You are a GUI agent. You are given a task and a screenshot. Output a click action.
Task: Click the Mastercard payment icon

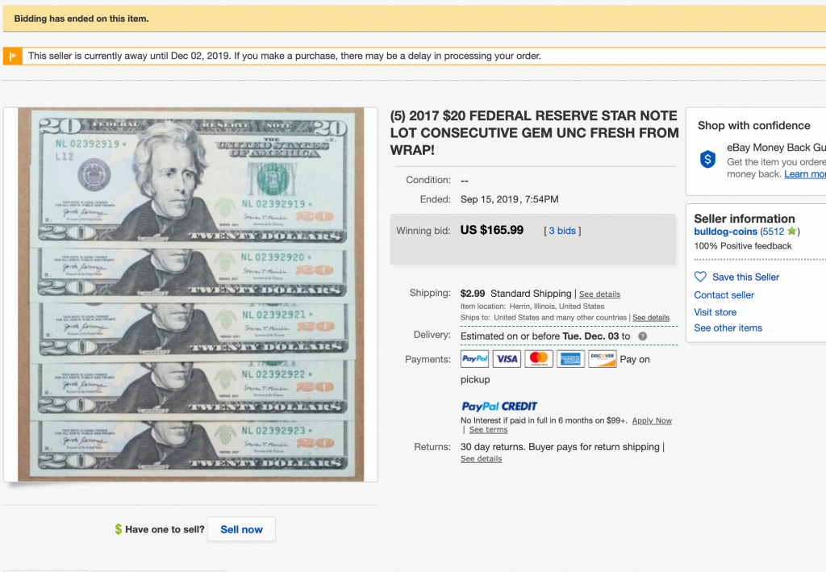coord(538,359)
